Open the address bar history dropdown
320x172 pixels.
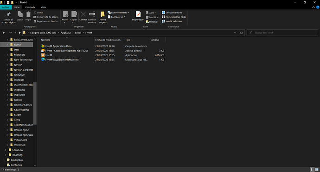coord(235,33)
